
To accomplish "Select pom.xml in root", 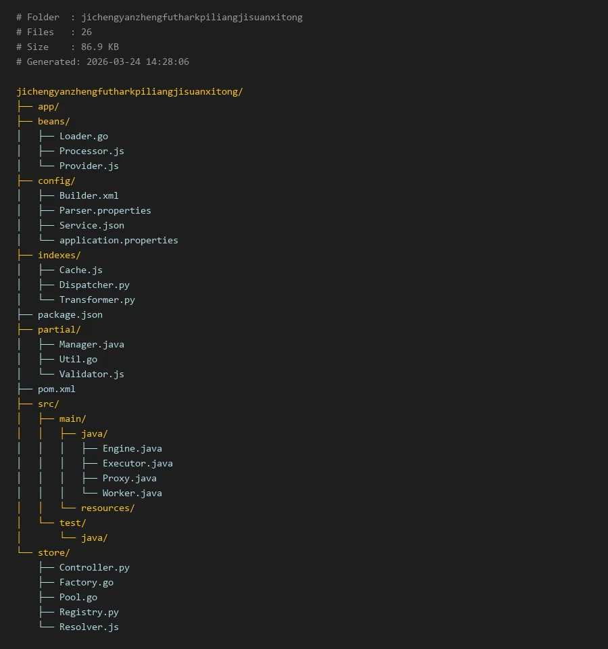I will 56,389.
